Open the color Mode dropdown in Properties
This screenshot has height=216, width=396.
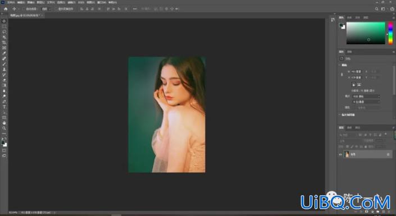coord(366,96)
